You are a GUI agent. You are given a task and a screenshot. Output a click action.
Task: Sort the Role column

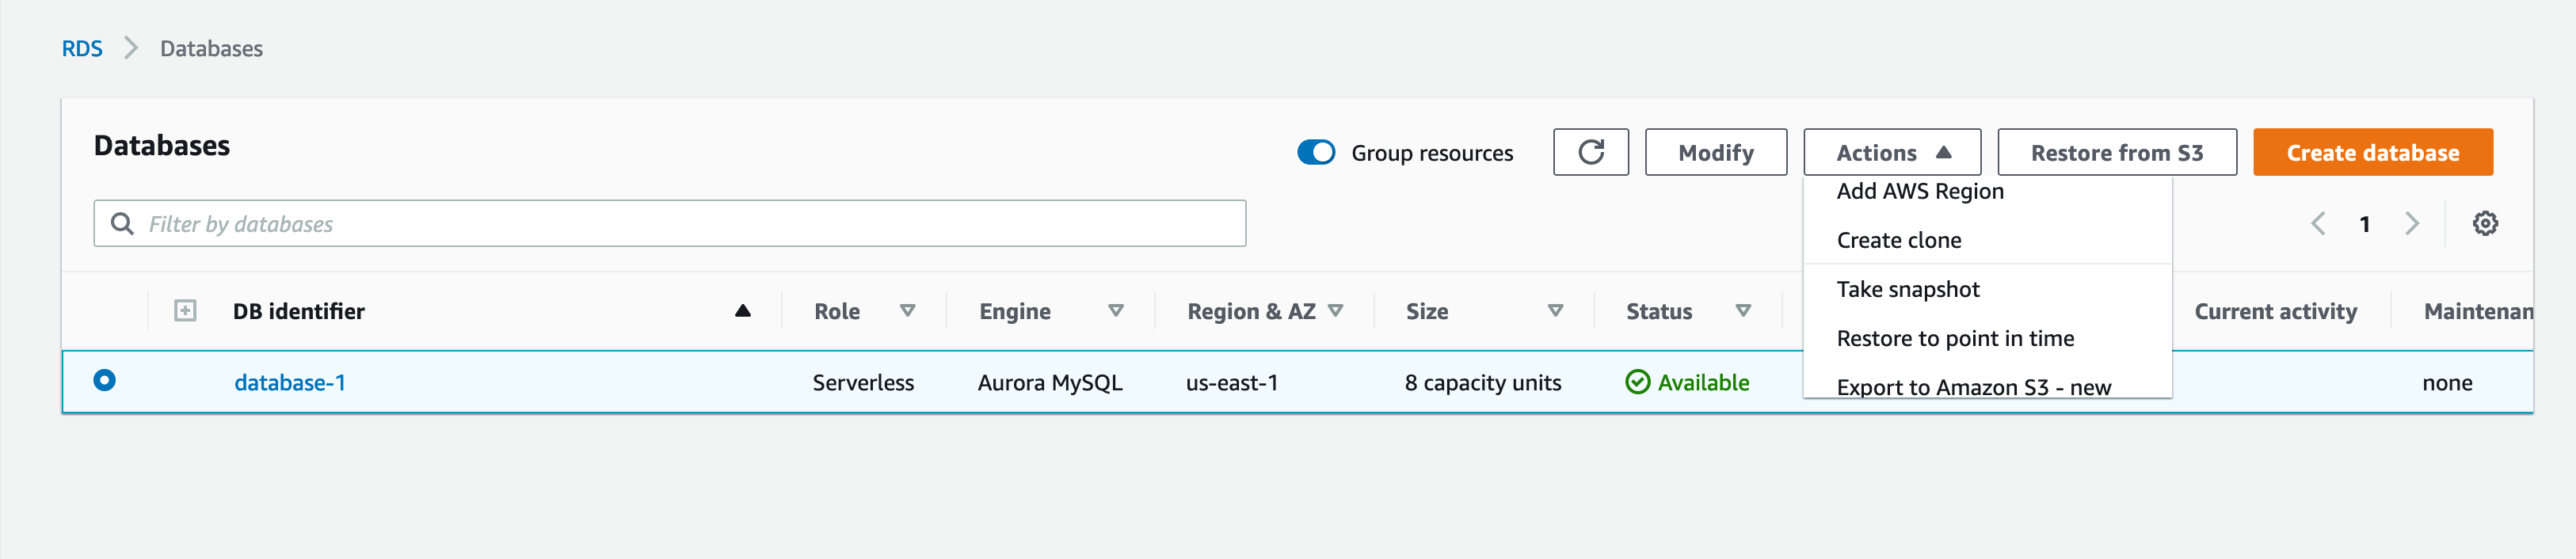(907, 311)
